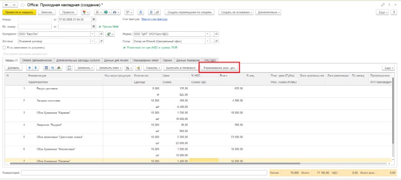This screenshot has width=401, height=180.
Task: Open "Дополнительно" dropdown
Action: [x=268, y=12]
